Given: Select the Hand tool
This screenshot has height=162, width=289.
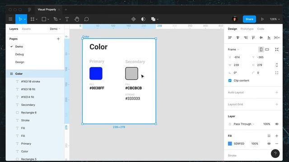Looking at the screenshot, I should (77, 19).
